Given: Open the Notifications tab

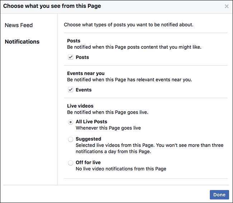Looking at the screenshot, I should pyautogui.click(x=22, y=42).
